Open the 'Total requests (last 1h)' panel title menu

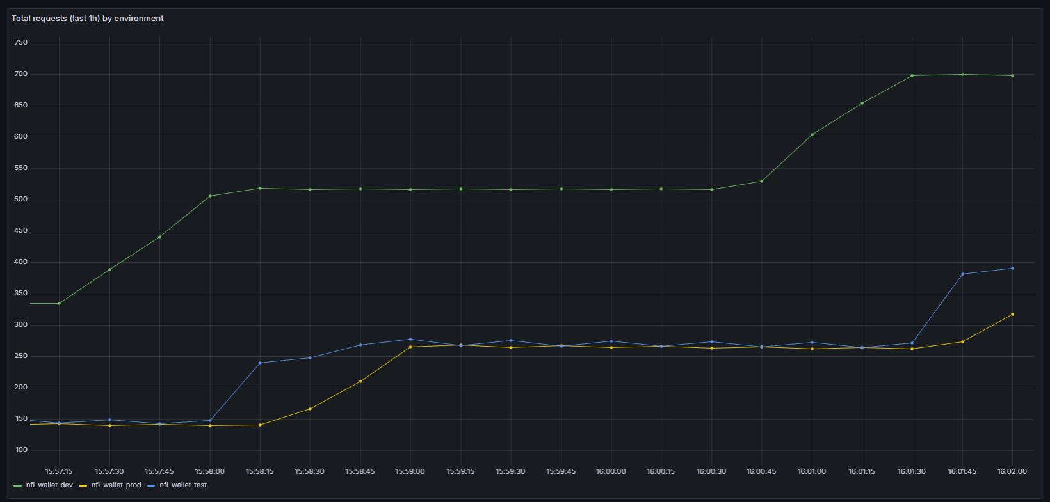[88, 19]
